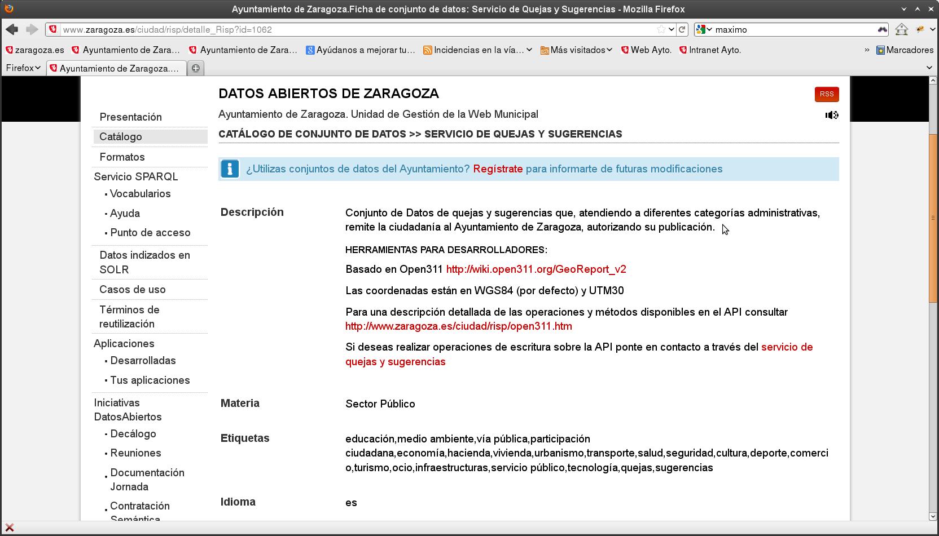This screenshot has height=536, width=939.
Task: Click the speaker audio icon below RSS
Action: pyautogui.click(x=831, y=115)
